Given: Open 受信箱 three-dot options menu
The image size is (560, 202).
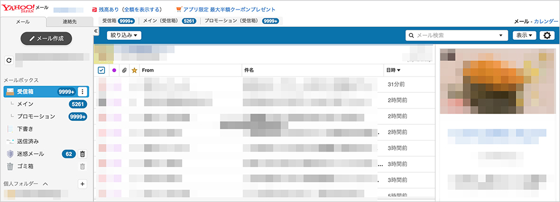Looking at the screenshot, I should tap(82, 92).
